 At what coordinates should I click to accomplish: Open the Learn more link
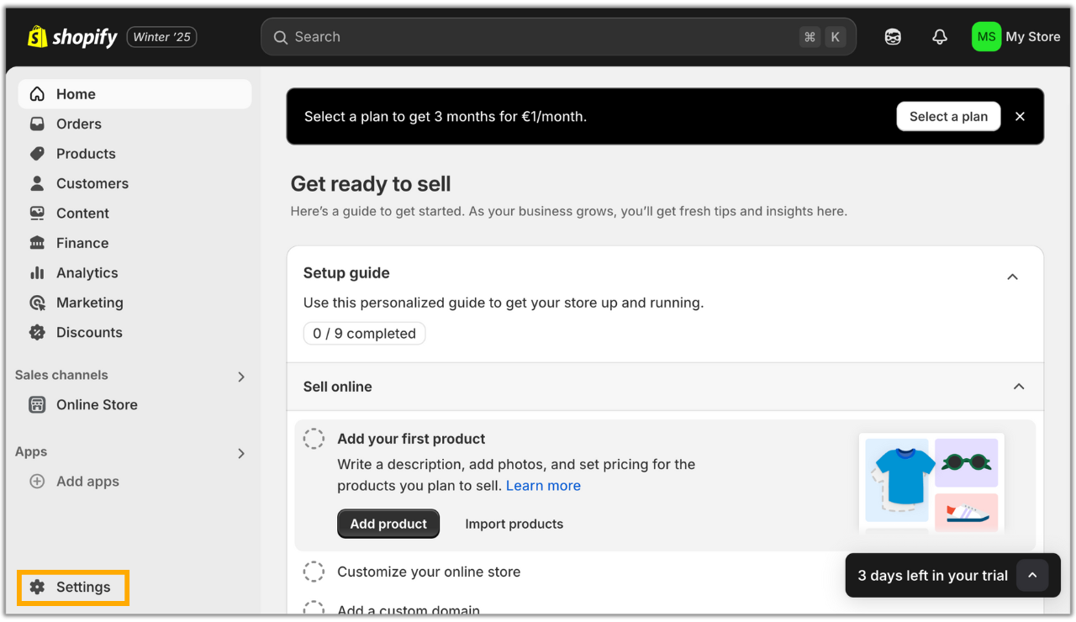pyautogui.click(x=543, y=486)
